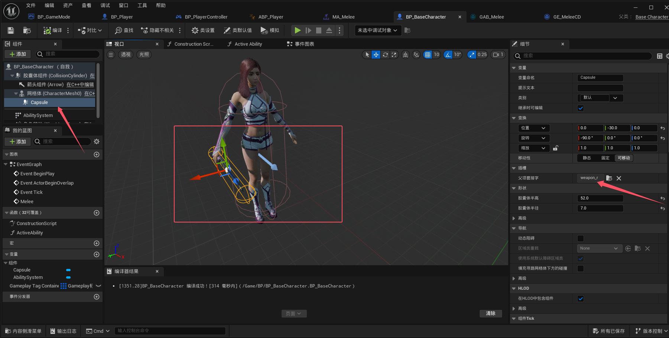Viewport: 669px width, 338px height.
Task: Switch to the GAB_Melee tab
Action: 491,17
